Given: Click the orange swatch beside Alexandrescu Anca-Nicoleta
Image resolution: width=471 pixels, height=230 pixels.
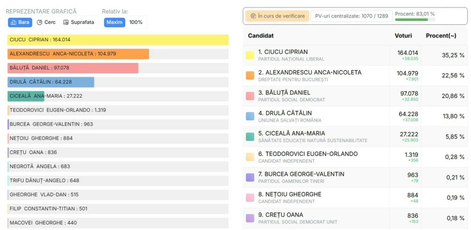Looking at the screenshot, I should [250, 76].
